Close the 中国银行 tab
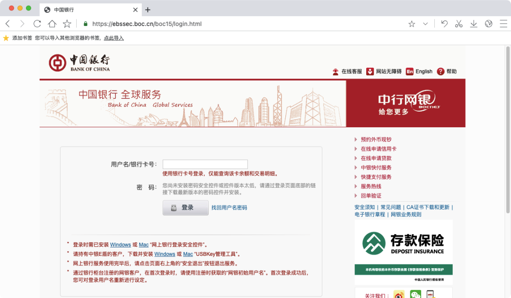The width and height of the screenshot is (511, 298). (135, 10)
